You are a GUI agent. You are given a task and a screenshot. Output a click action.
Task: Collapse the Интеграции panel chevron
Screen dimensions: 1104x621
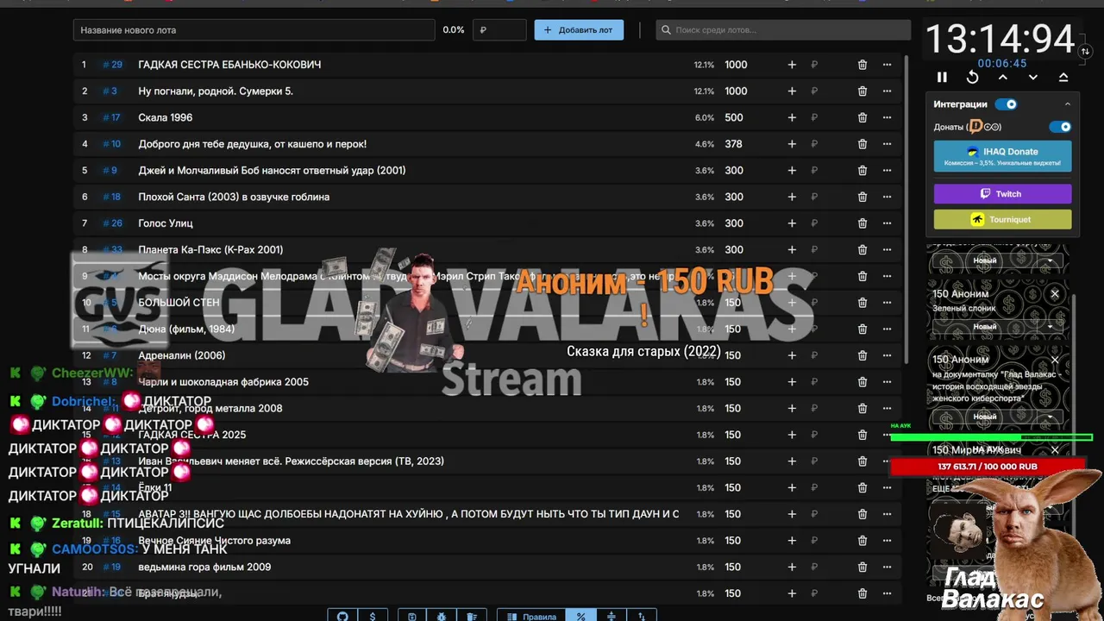(x=1068, y=104)
